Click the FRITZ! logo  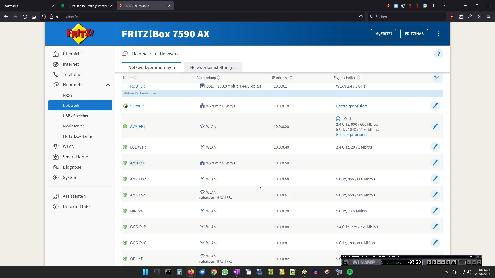[80, 34]
